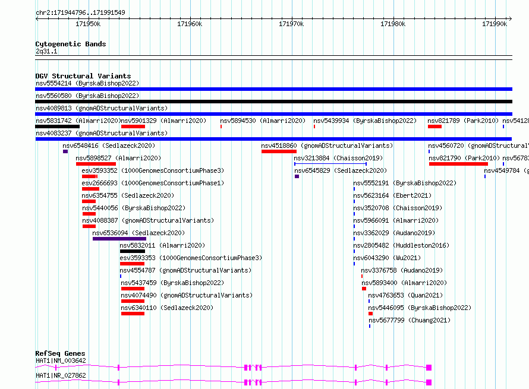The image size is (529, 389).
Task: Click the purple bar under nsv6536094
Action: coord(119,239)
